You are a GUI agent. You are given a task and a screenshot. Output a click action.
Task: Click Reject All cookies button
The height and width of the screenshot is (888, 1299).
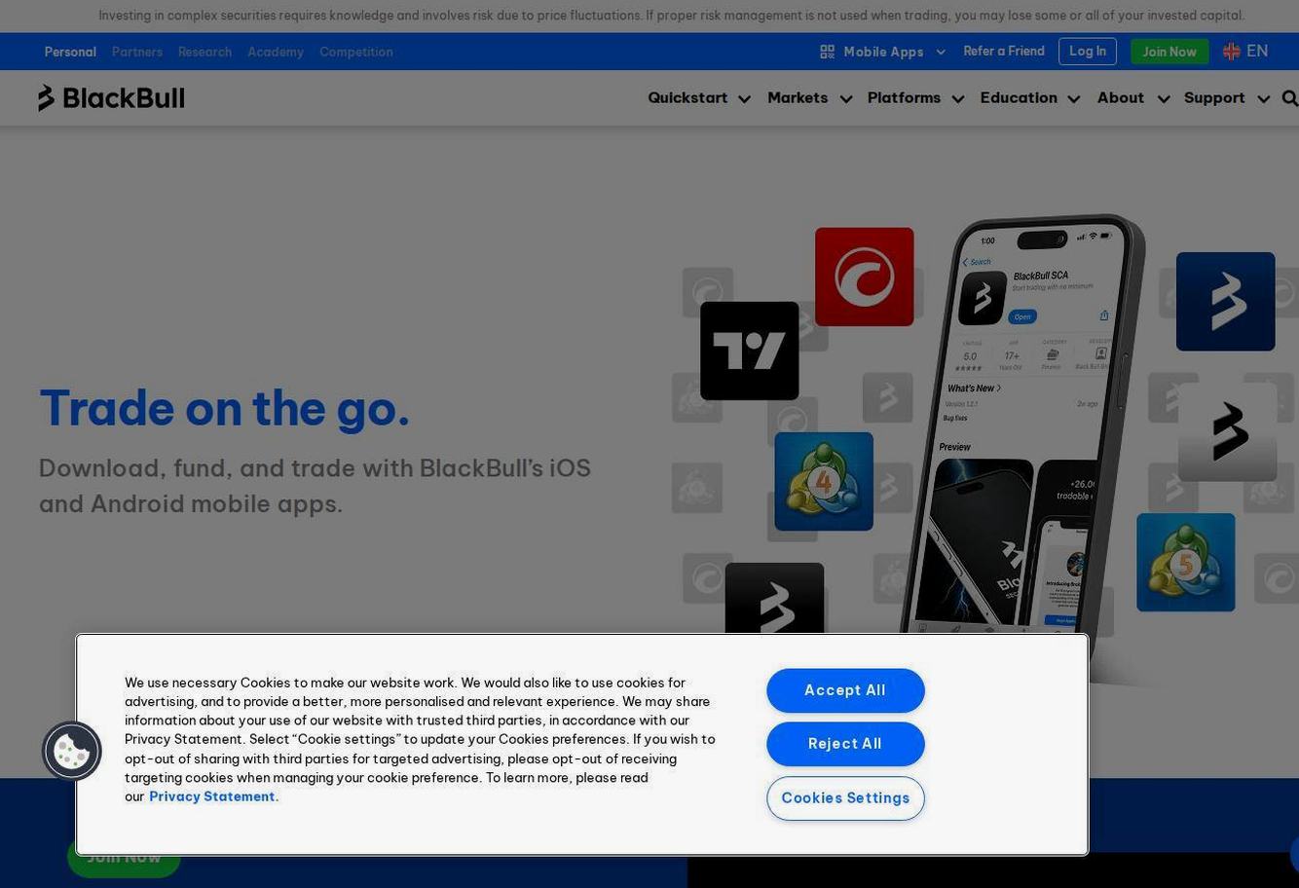click(x=845, y=744)
